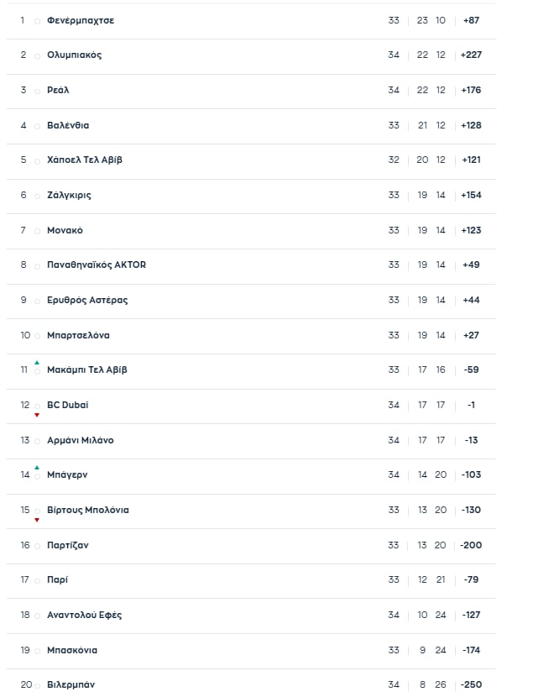Open the Μονακό team link

click(x=65, y=230)
